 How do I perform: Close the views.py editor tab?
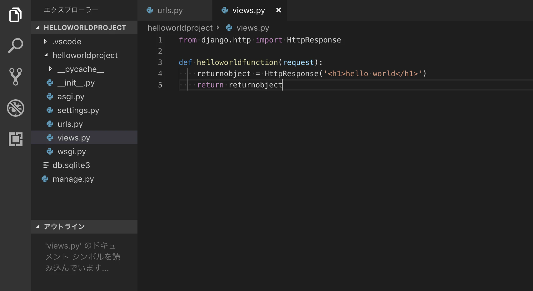(x=279, y=10)
